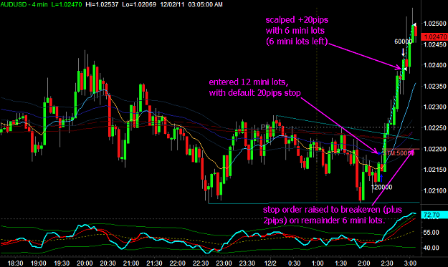This screenshot has width=448, height=267.
Task: Click the 21:00 time axis label
Action: coord(131,263)
